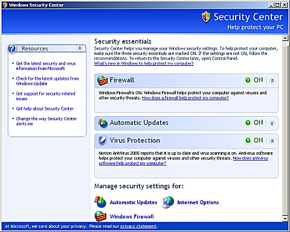Click the Automatic Updates section globe icon

[103, 123]
